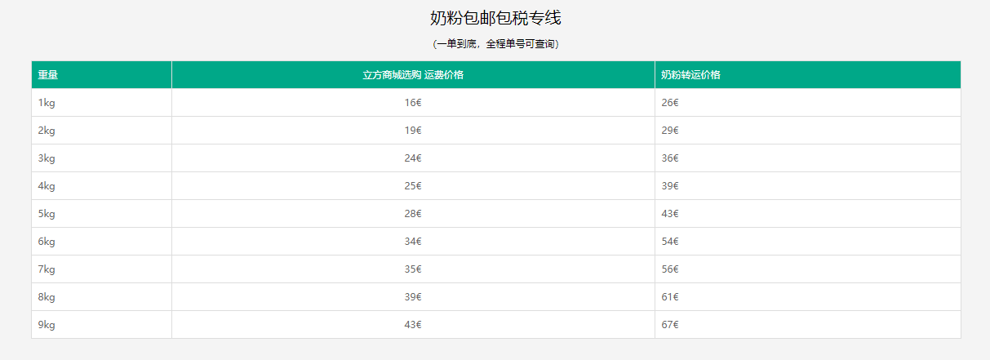
Task: Select the 奶粉包邮包税专线 title
Action: click(x=495, y=17)
